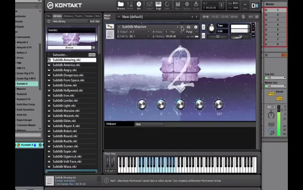Open the Browse folder icon in Kontakt header
This screenshot has width=303, height=190.
coord(121,5)
